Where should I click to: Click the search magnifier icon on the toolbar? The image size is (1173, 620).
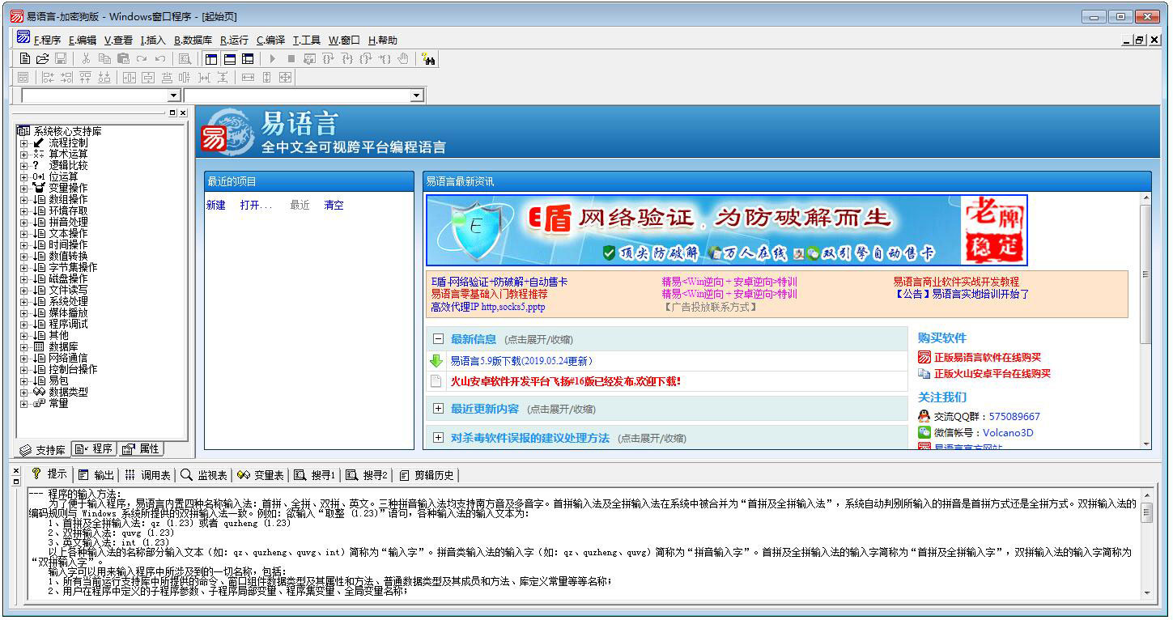pos(185,58)
